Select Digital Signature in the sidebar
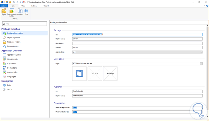Viewport: 209px width, 121px height. tap(13, 37)
